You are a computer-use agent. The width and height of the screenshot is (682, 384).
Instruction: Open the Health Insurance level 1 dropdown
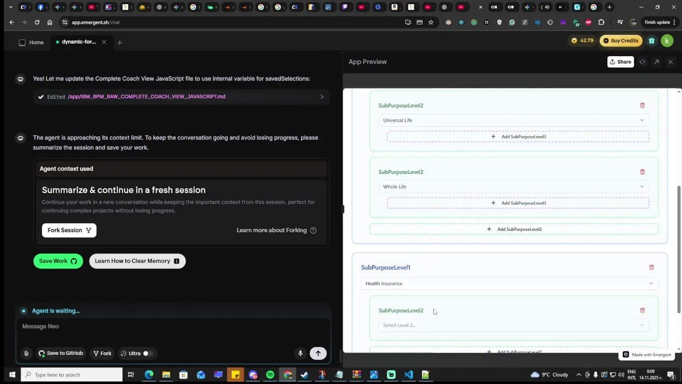[509, 284]
